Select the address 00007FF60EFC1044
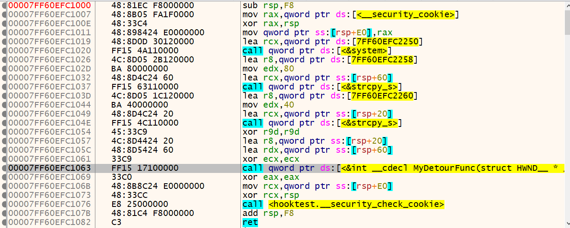The image size is (570, 228). (50, 105)
